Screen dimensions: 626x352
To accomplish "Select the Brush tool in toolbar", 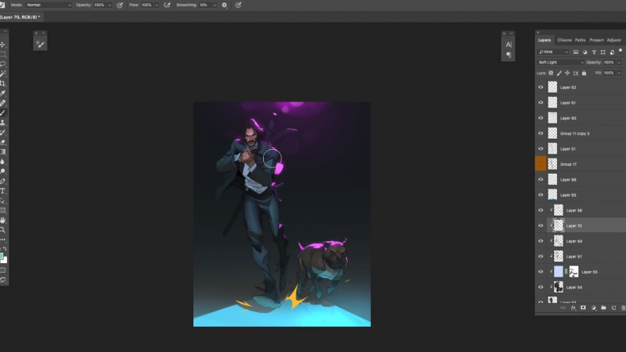I will (3, 113).
